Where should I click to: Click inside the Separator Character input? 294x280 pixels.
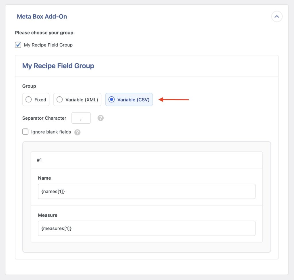point(81,118)
